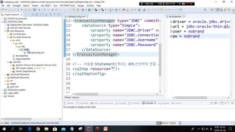Switch to the Design tab below editor
This screenshot has width=235, height=132.
point(68,97)
